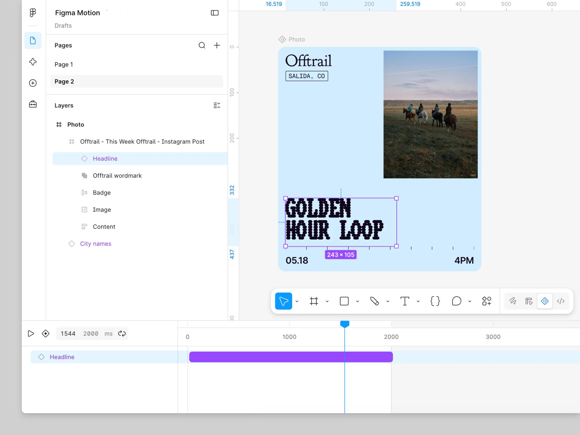Search pages with magnifier icon
This screenshot has width=580, height=435.
click(202, 45)
